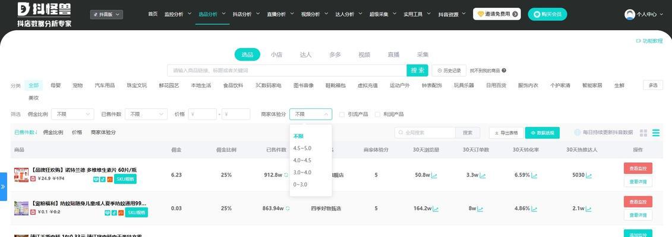Click orange icon in 诺特兰德 product row
Image resolution: width=672 pixels, height=237 pixels.
(x=109, y=180)
